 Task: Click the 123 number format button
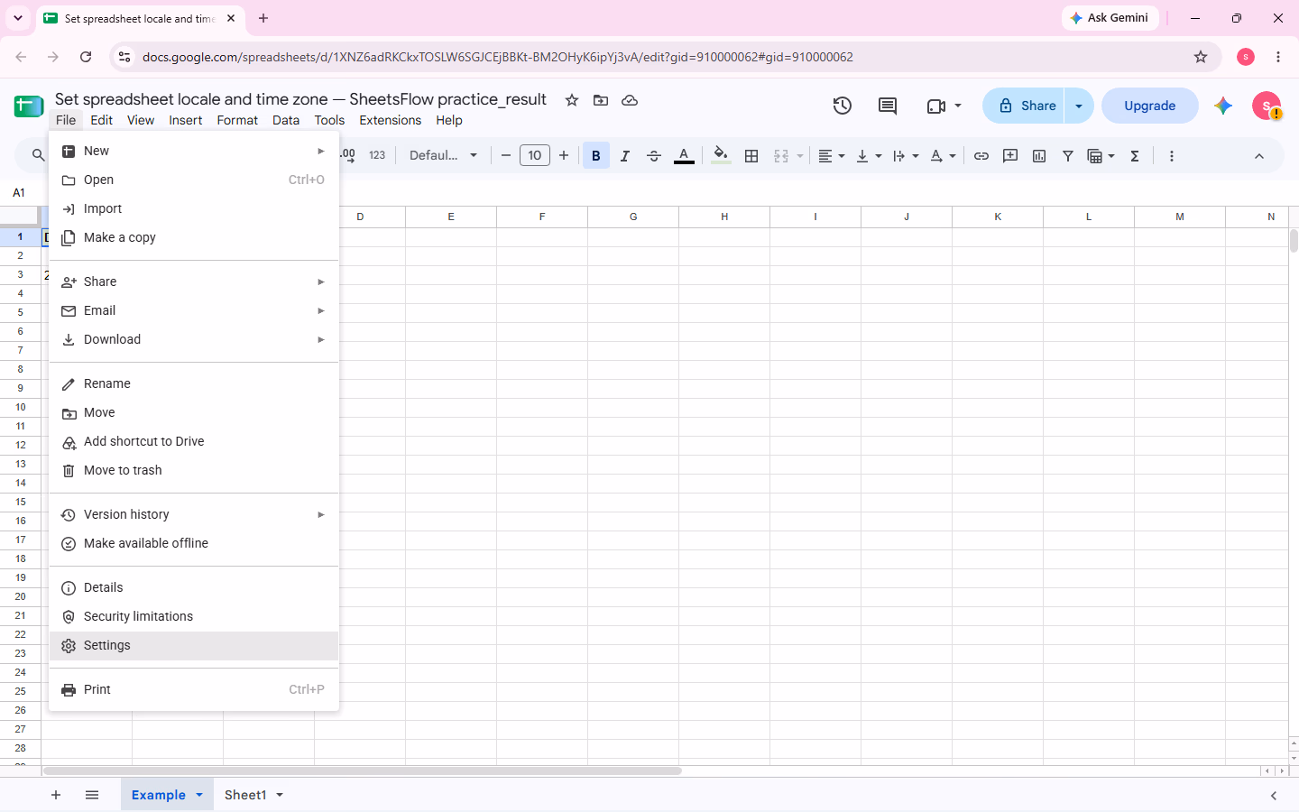point(377,156)
